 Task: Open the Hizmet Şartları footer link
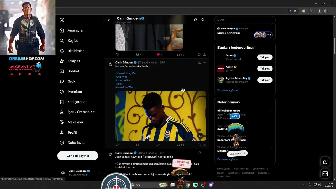(x=224, y=169)
